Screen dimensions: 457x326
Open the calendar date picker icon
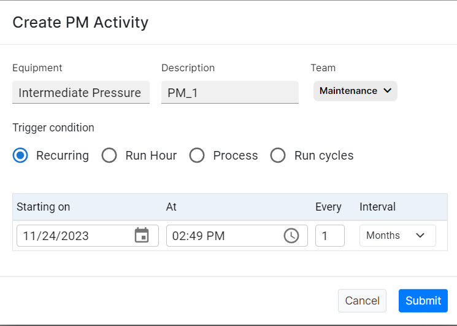142,235
